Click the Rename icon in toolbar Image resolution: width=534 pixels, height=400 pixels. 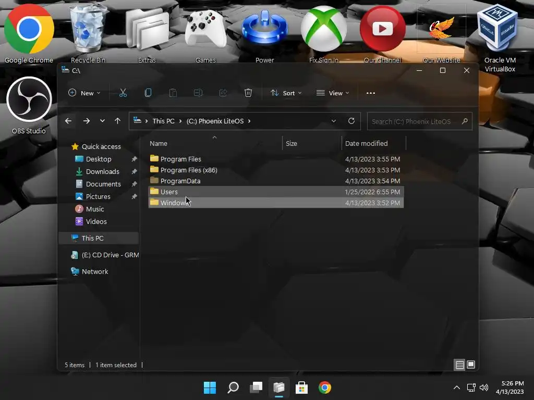tap(198, 93)
